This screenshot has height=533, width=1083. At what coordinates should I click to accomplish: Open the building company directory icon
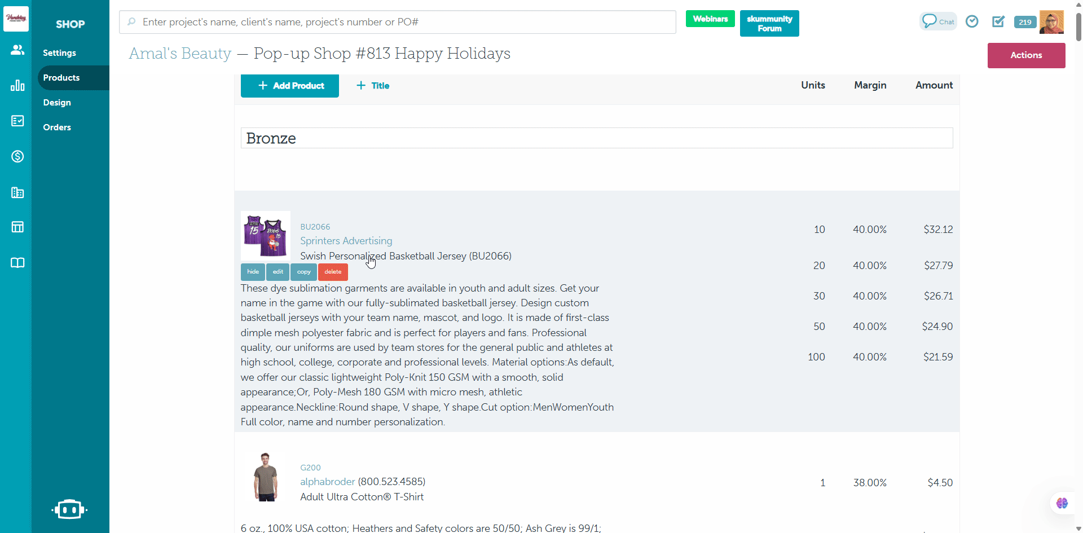point(17,192)
